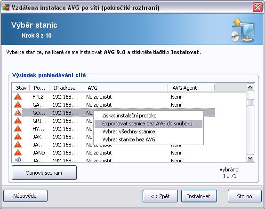This screenshot has width=265, height=209.
Task: Sort by the Stav column header
Action: pos(21,88)
